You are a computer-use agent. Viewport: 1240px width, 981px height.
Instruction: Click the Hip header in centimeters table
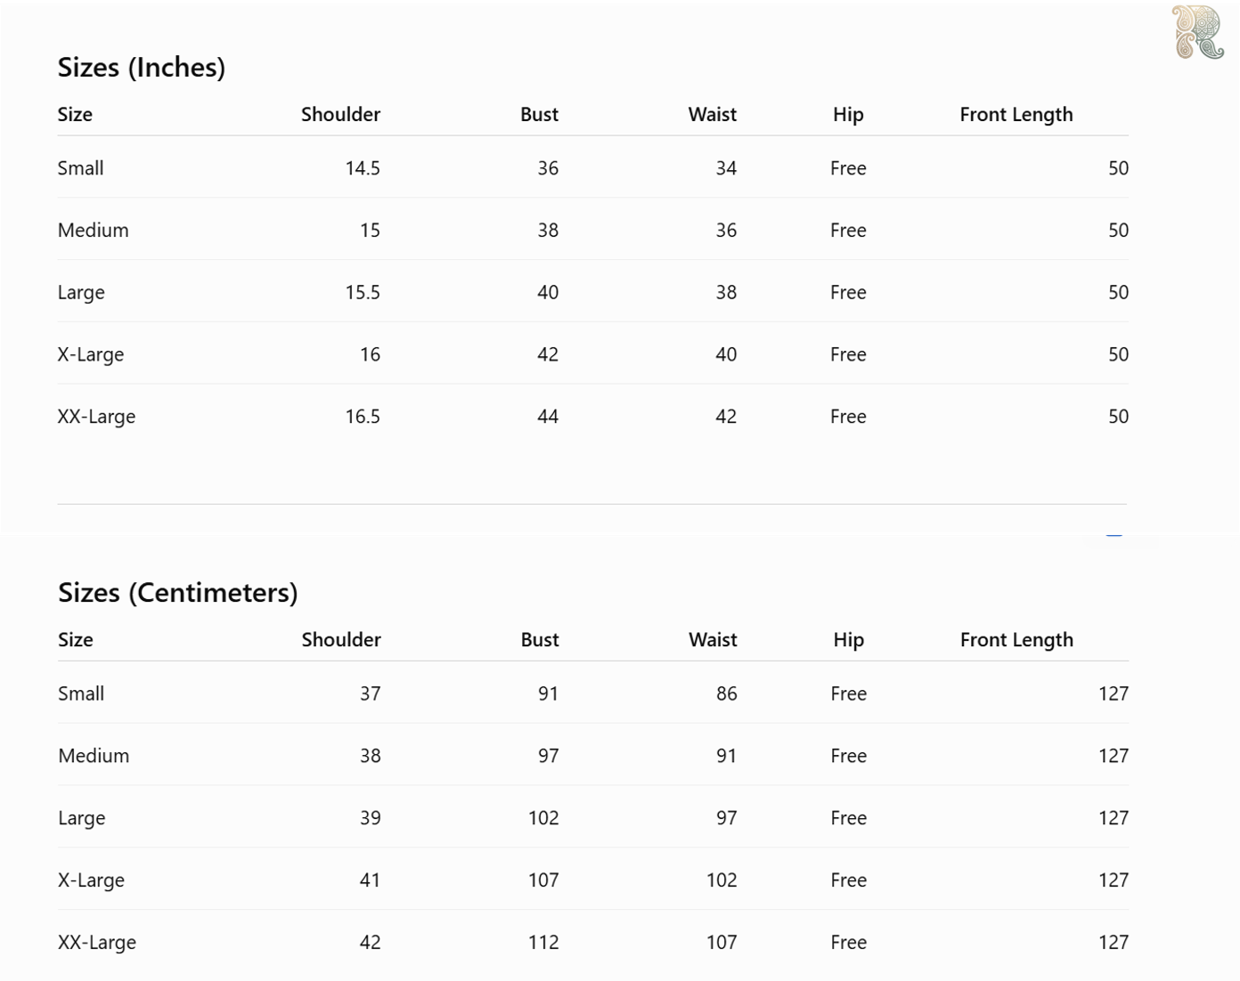[848, 640]
